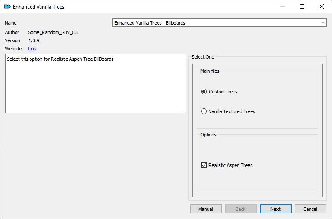332x219 pixels.
Task: Click the blue Mod Organizer icon in title bar
Action: [7, 6]
